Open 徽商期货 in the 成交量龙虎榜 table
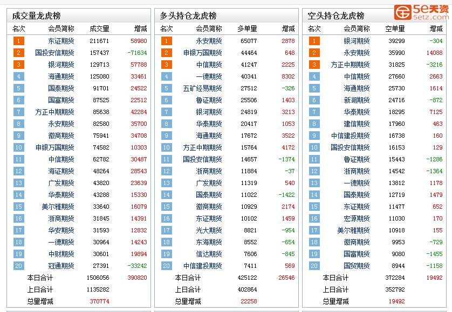This screenshot has height=312, width=452. tap(61, 136)
